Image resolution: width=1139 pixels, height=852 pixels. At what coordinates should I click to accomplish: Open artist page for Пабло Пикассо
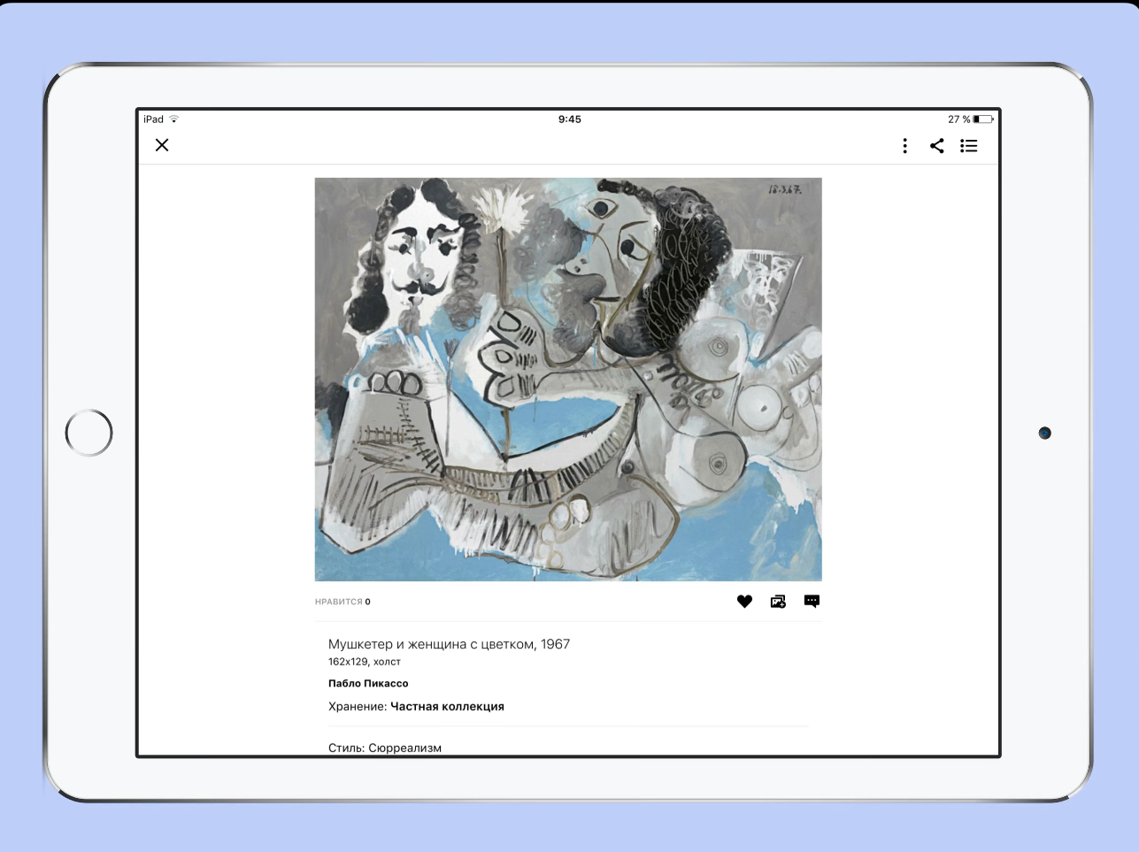pos(368,683)
